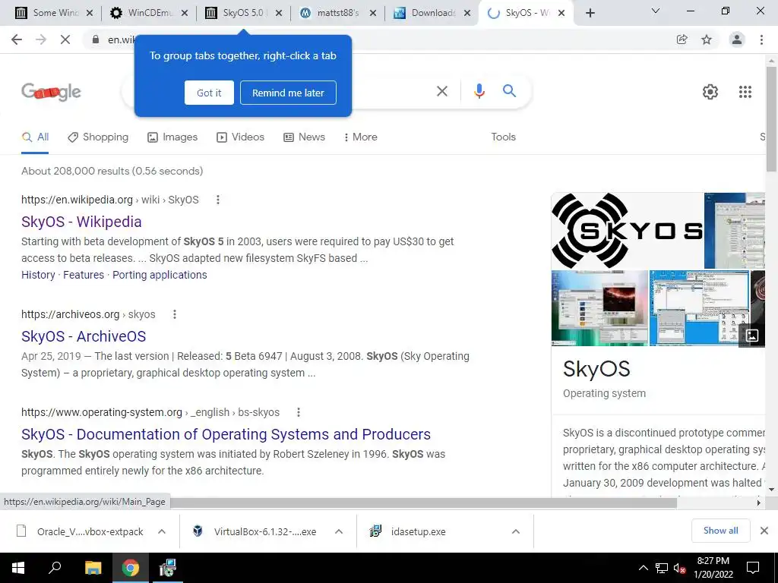This screenshot has height=583, width=778.
Task: Open the notification center
Action: coord(753,568)
